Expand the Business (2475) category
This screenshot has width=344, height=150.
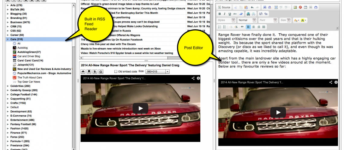pyautogui.click(x=8, y=22)
